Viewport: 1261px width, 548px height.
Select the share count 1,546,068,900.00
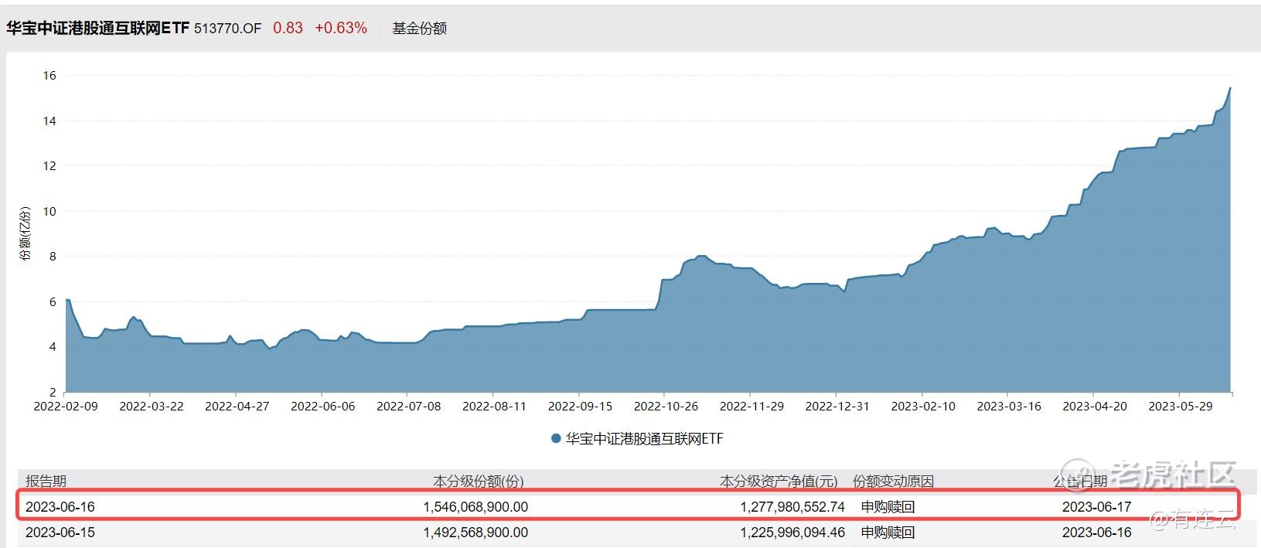tap(475, 507)
